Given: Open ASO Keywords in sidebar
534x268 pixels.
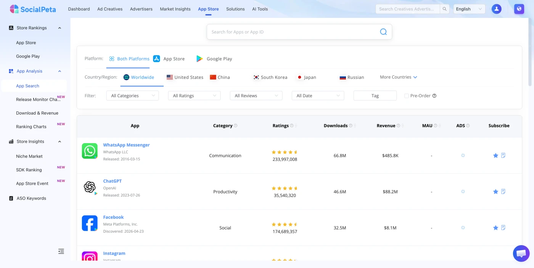Looking at the screenshot, I should 31,198.
